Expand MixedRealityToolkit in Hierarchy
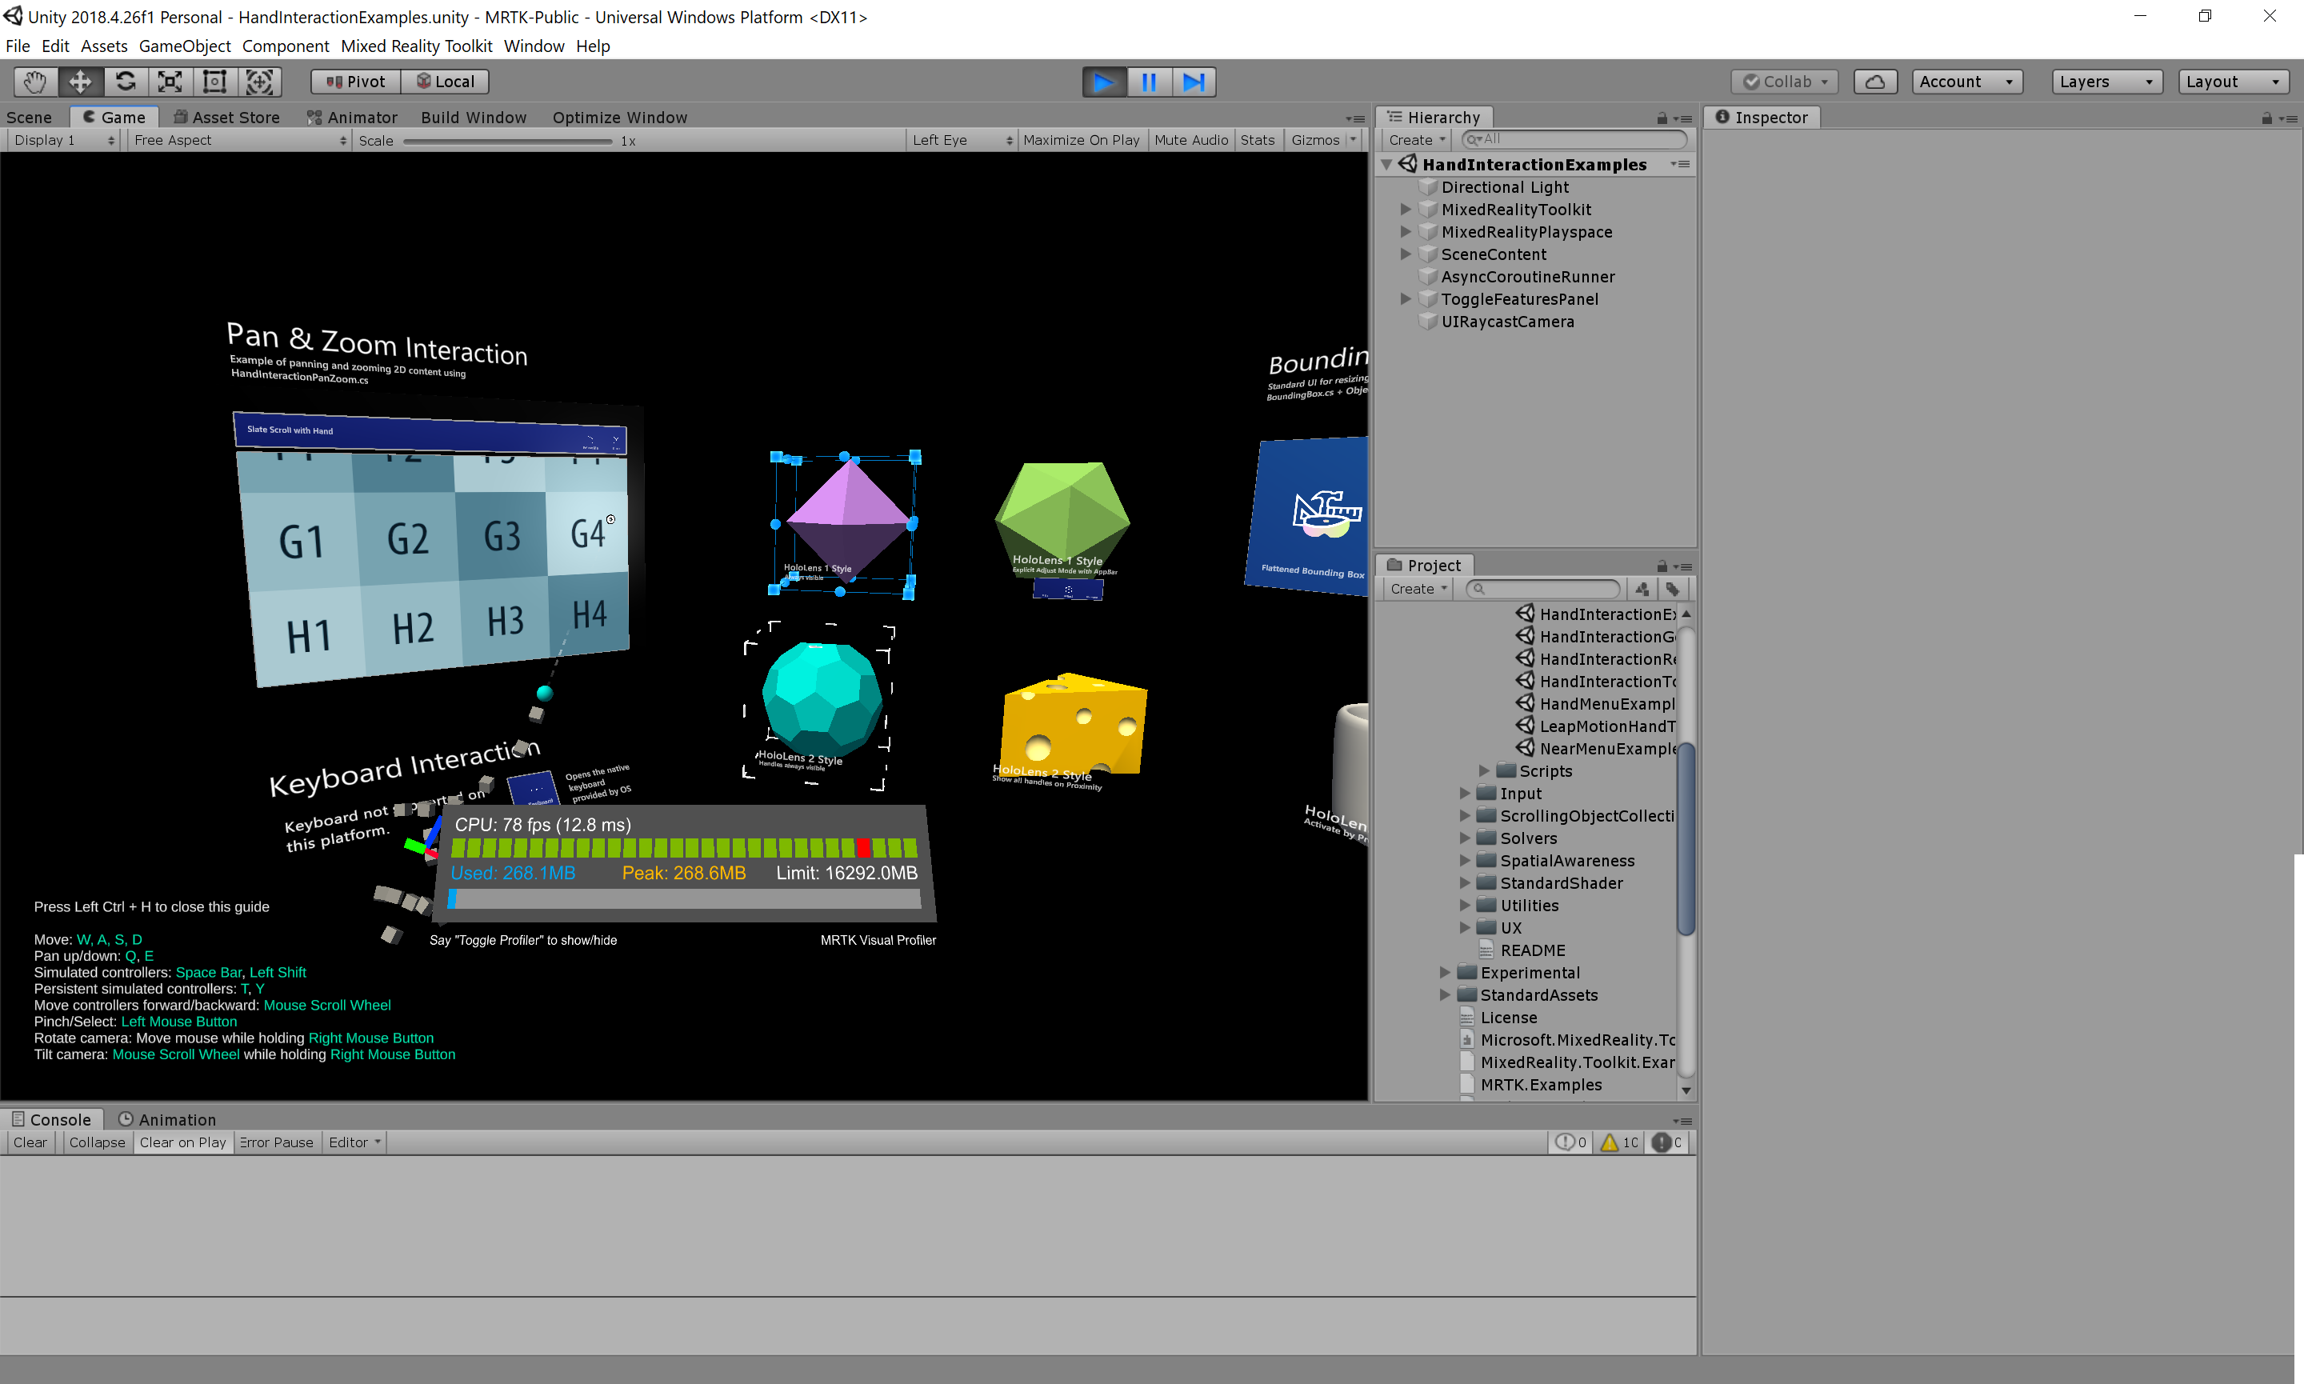Image resolution: width=2304 pixels, height=1384 pixels. point(1405,209)
